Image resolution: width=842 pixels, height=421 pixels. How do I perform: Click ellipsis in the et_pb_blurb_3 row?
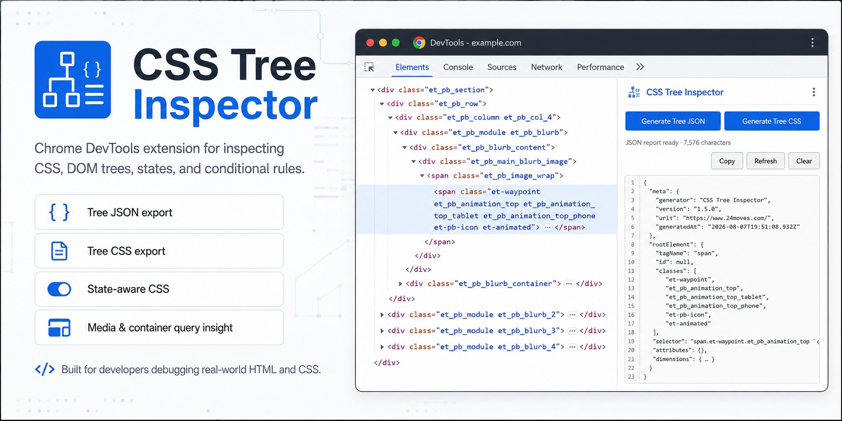click(572, 331)
